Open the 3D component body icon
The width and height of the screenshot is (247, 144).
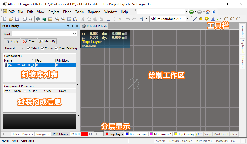pos(38,19)
